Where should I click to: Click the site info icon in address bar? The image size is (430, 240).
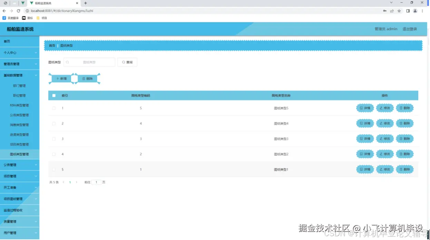tap(27, 11)
